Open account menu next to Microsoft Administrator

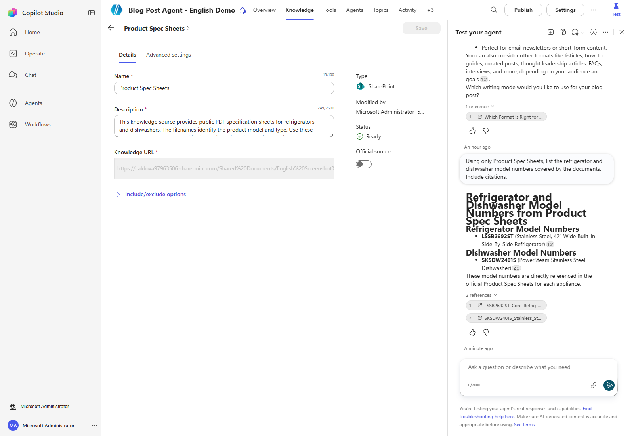(95, 425)
